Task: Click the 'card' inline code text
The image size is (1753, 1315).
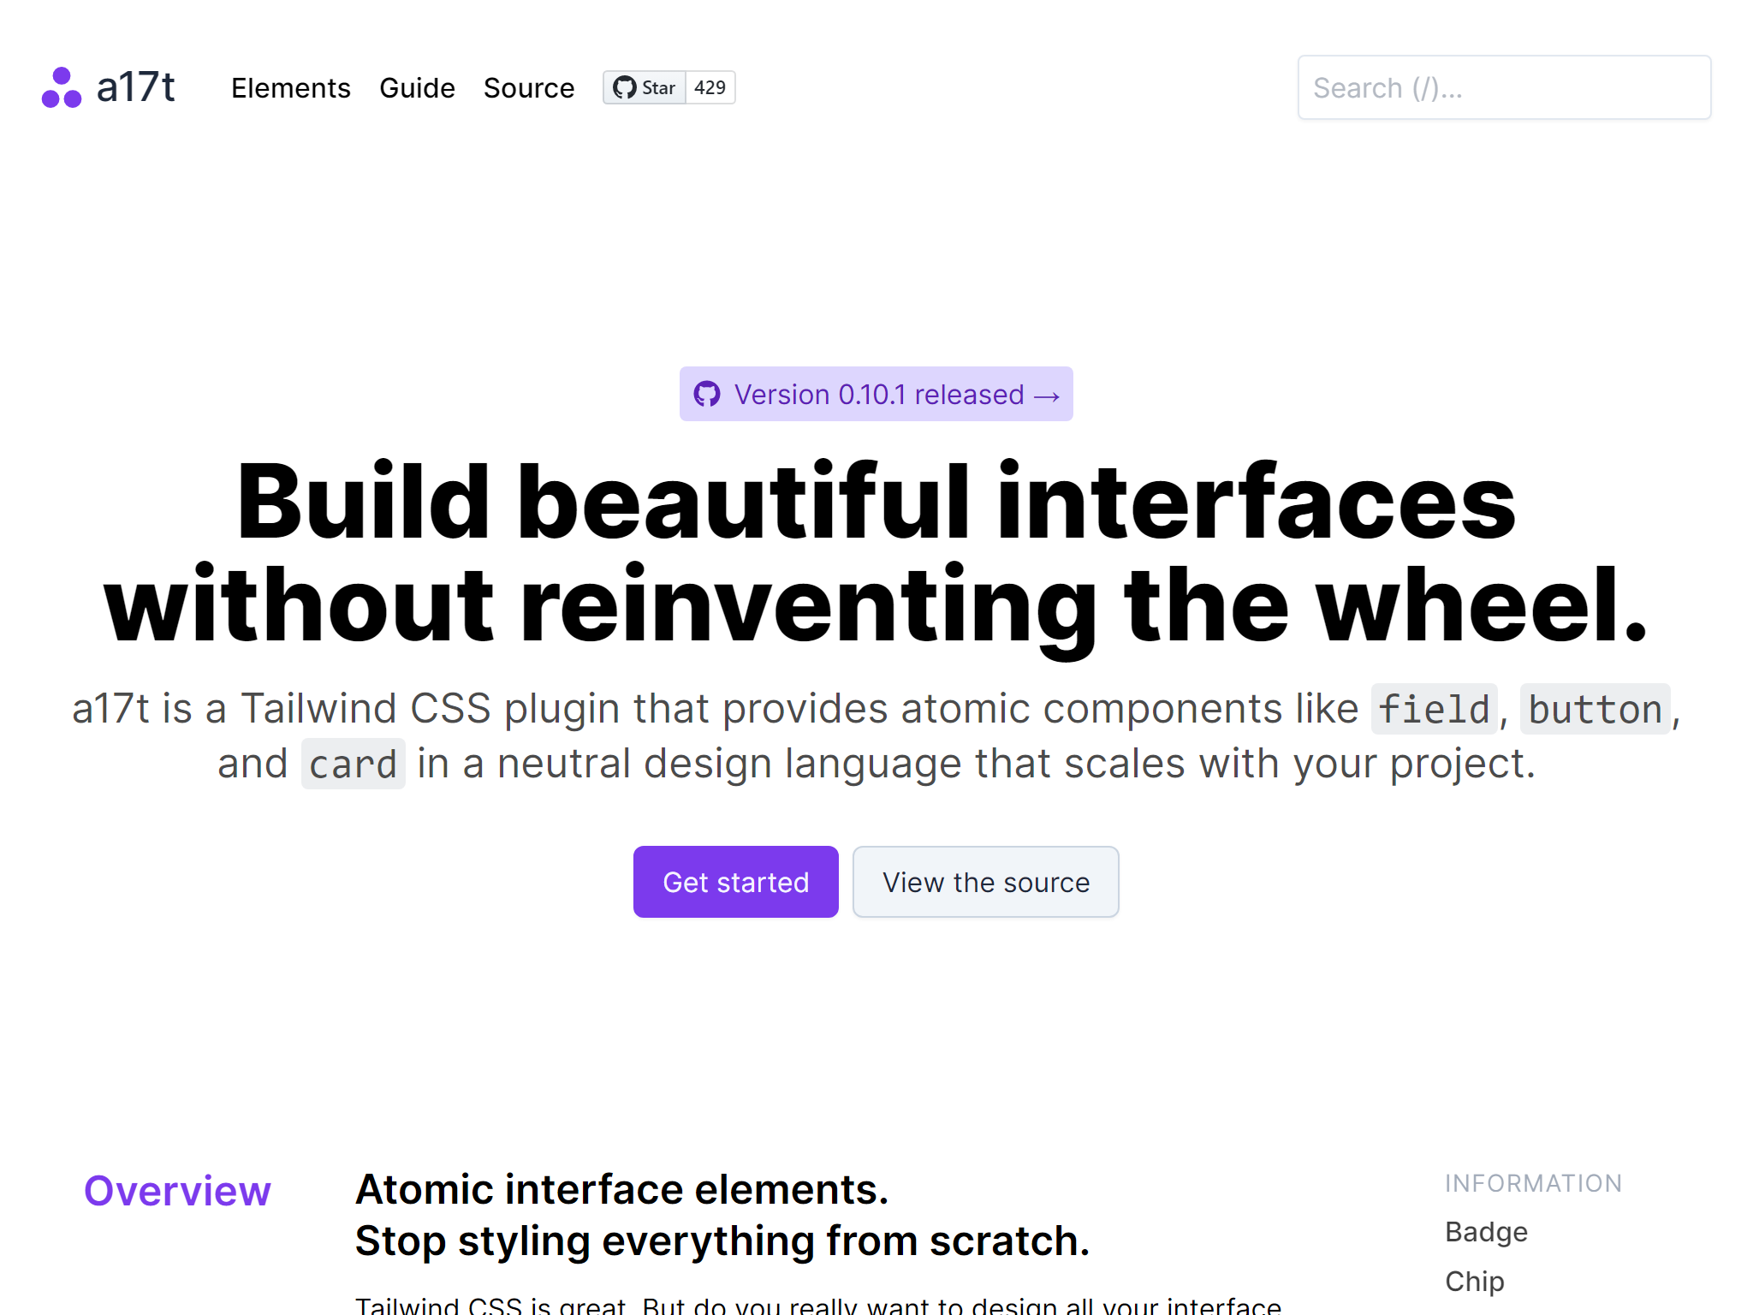Action: pyautogui.click(x=354, y=764)
